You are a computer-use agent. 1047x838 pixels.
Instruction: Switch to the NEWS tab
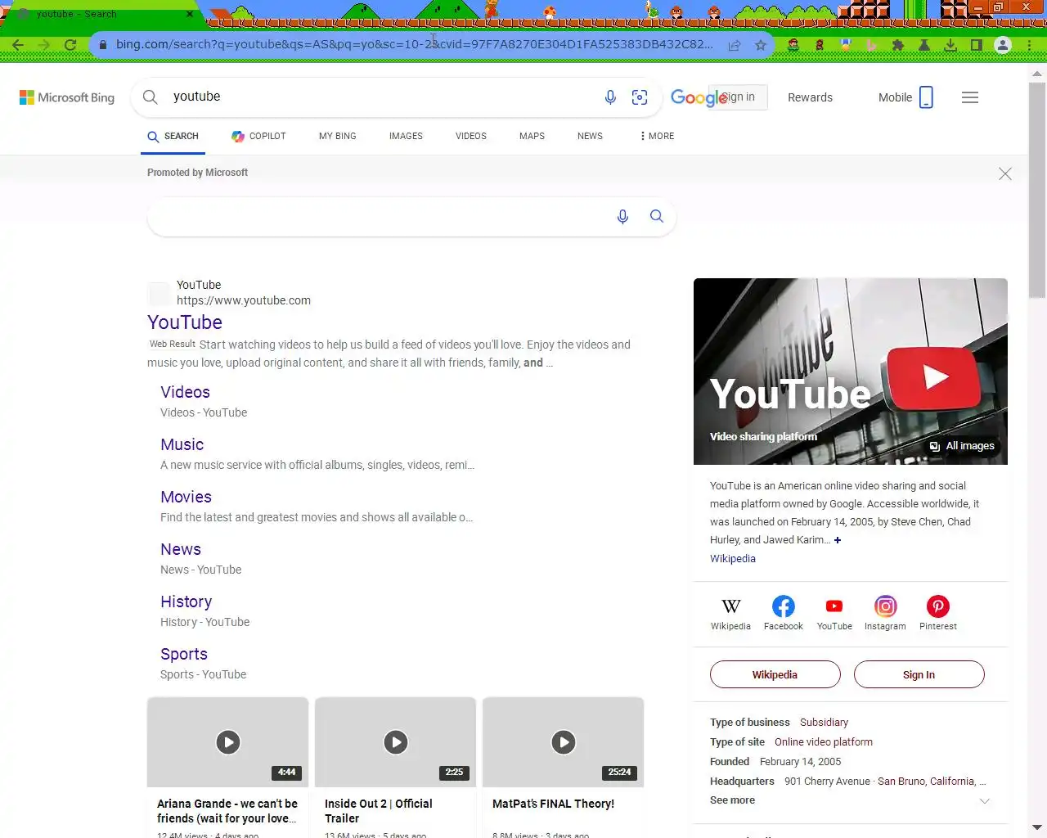[x=590, y=136]
